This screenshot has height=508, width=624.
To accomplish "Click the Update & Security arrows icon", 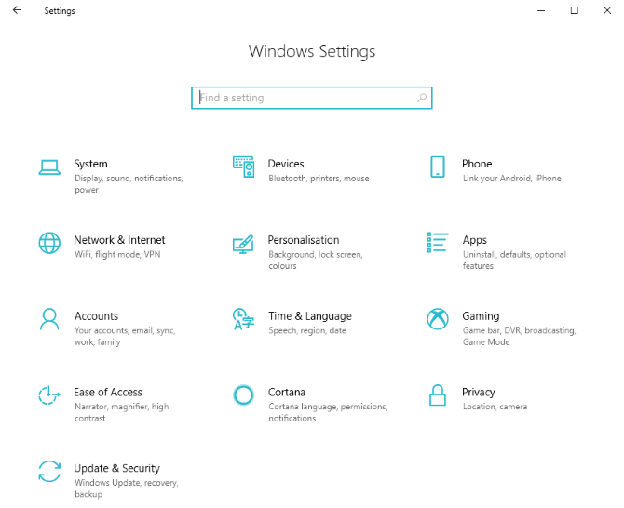I will pyautogui.click(x=49, y=472).
